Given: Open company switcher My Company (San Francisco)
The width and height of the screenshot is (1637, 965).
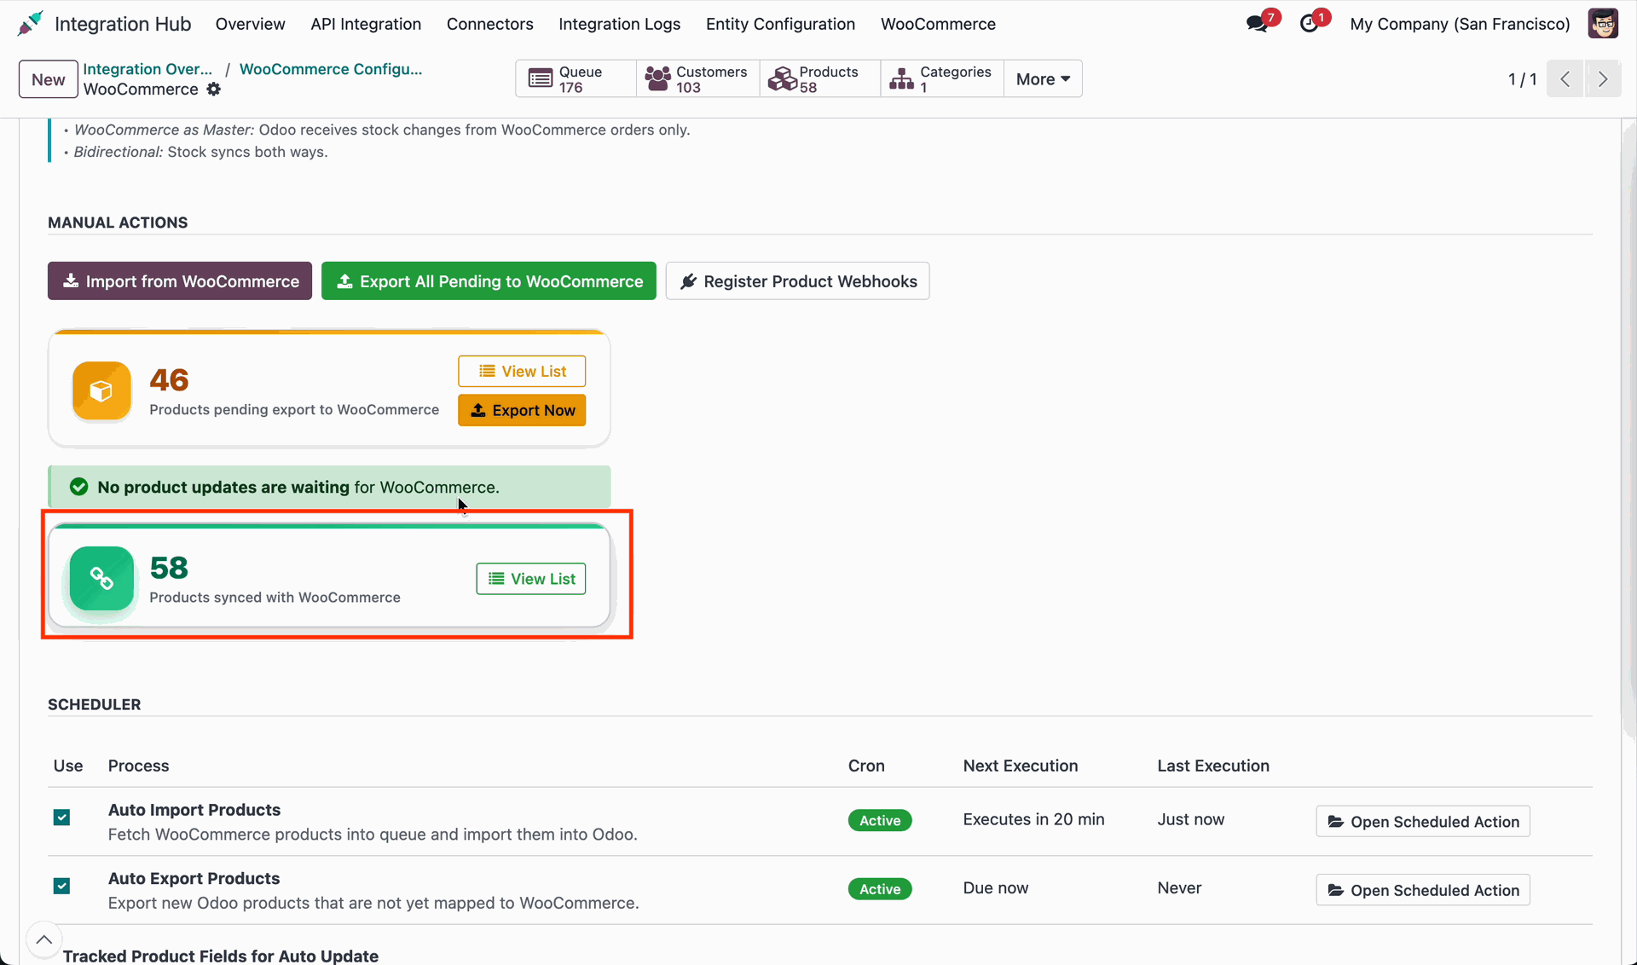Looking at the screenshot, I should 1460,24.
